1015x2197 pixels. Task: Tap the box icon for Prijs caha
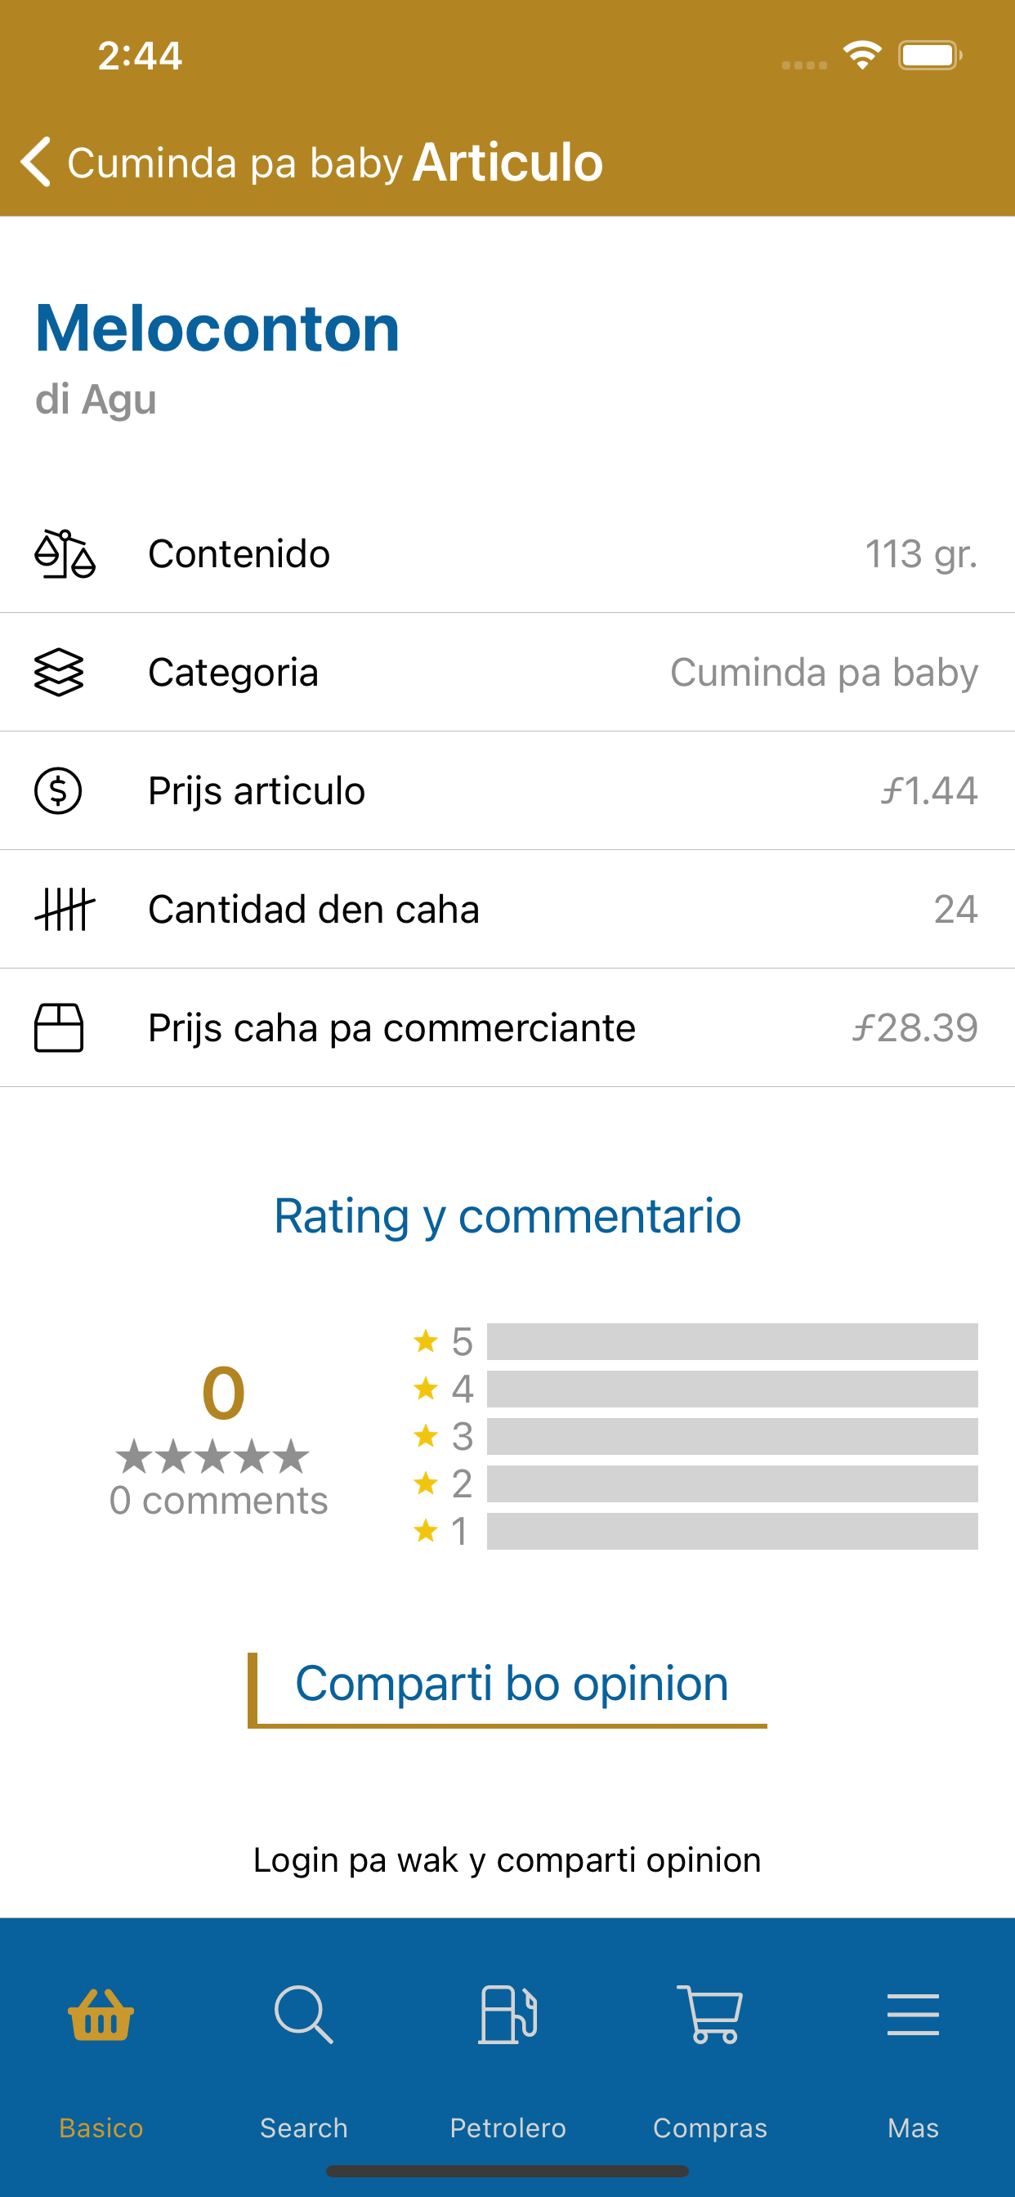[59, 1027]
